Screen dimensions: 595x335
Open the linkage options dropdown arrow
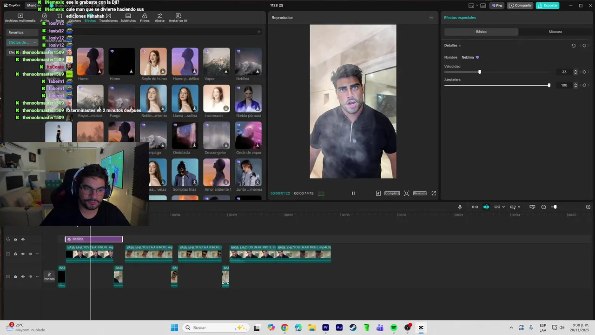(503, 207)
